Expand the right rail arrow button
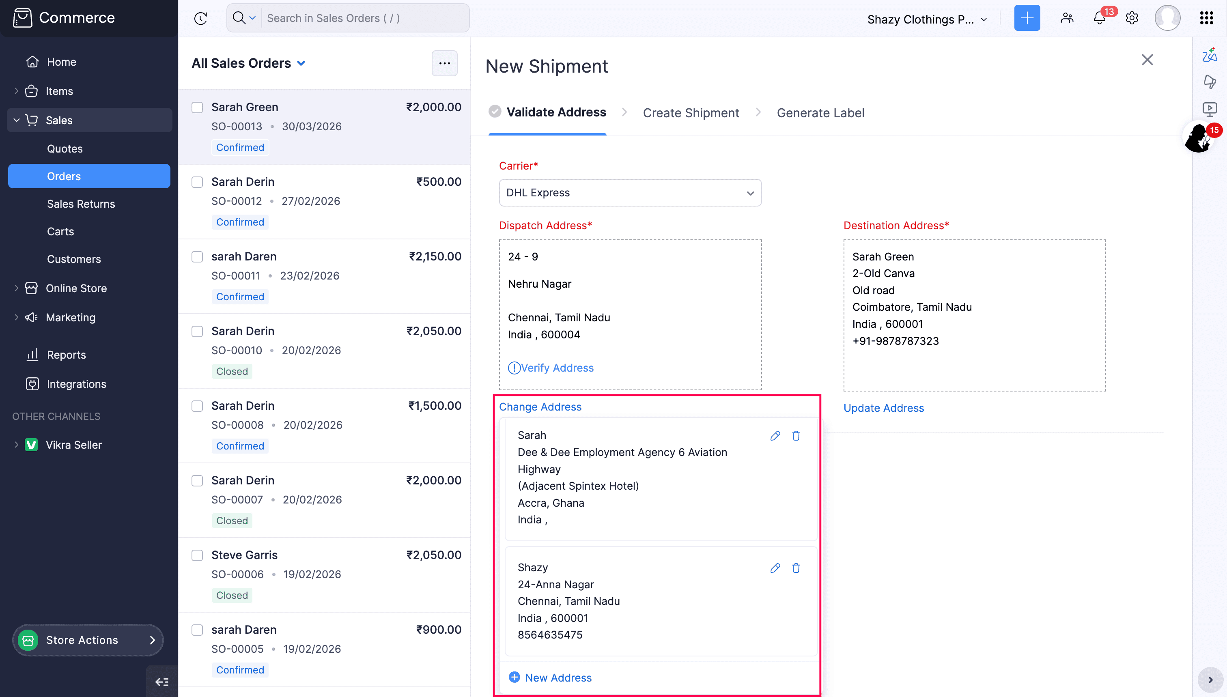The width and height of the screenshot is (1227, 697). (1210, 680)
